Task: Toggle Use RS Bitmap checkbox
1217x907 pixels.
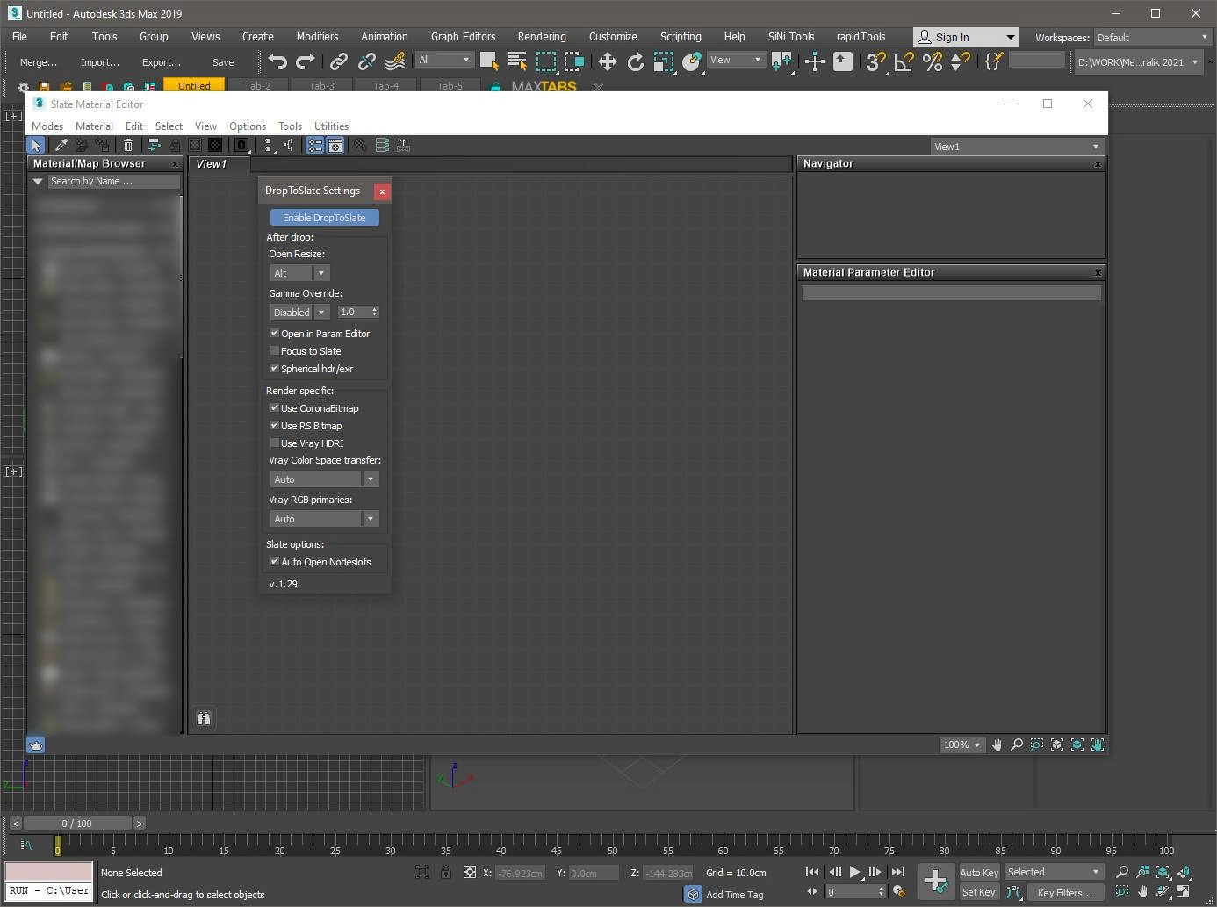Action: [x=275, y=426]
